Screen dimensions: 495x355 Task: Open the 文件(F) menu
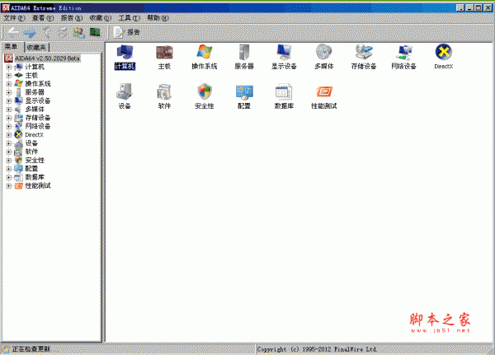coord(15,18)
